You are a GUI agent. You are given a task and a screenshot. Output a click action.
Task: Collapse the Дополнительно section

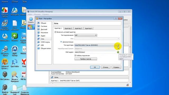point(61,42)
